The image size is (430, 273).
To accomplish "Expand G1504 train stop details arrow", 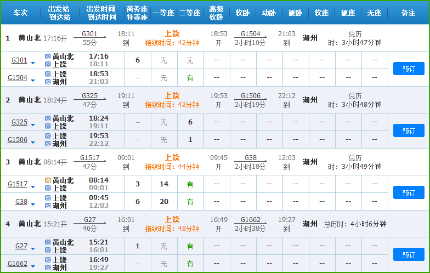I will click(x=33, y=81).
